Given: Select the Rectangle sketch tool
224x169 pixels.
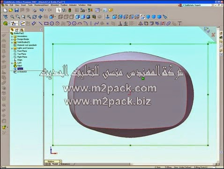Looking at the screenshot, I should point(46,23).
